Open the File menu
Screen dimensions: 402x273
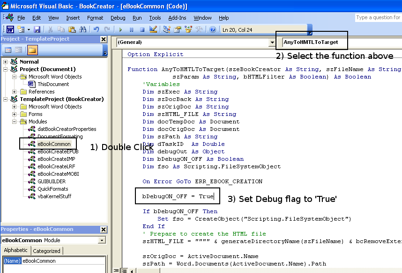[21, 18]
